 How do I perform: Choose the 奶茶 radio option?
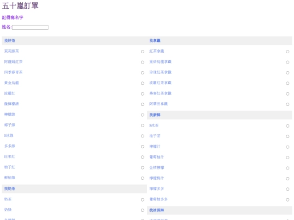143,200
